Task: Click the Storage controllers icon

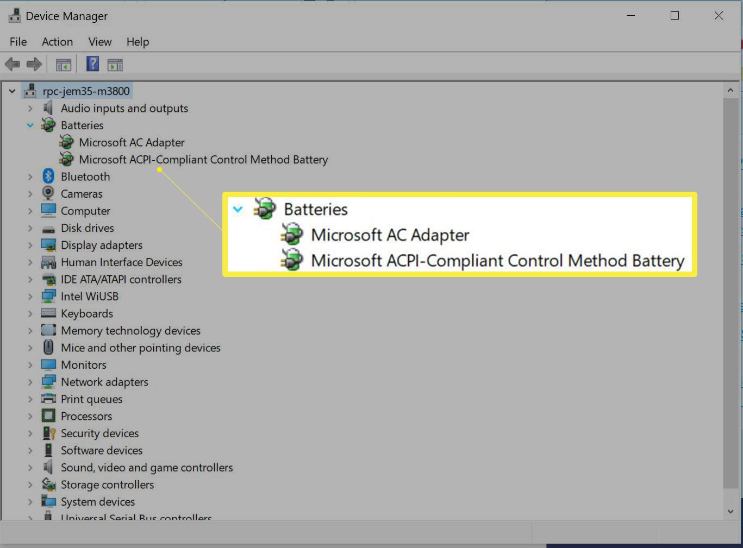Action: pyautogui.click(x=48, y=484)
